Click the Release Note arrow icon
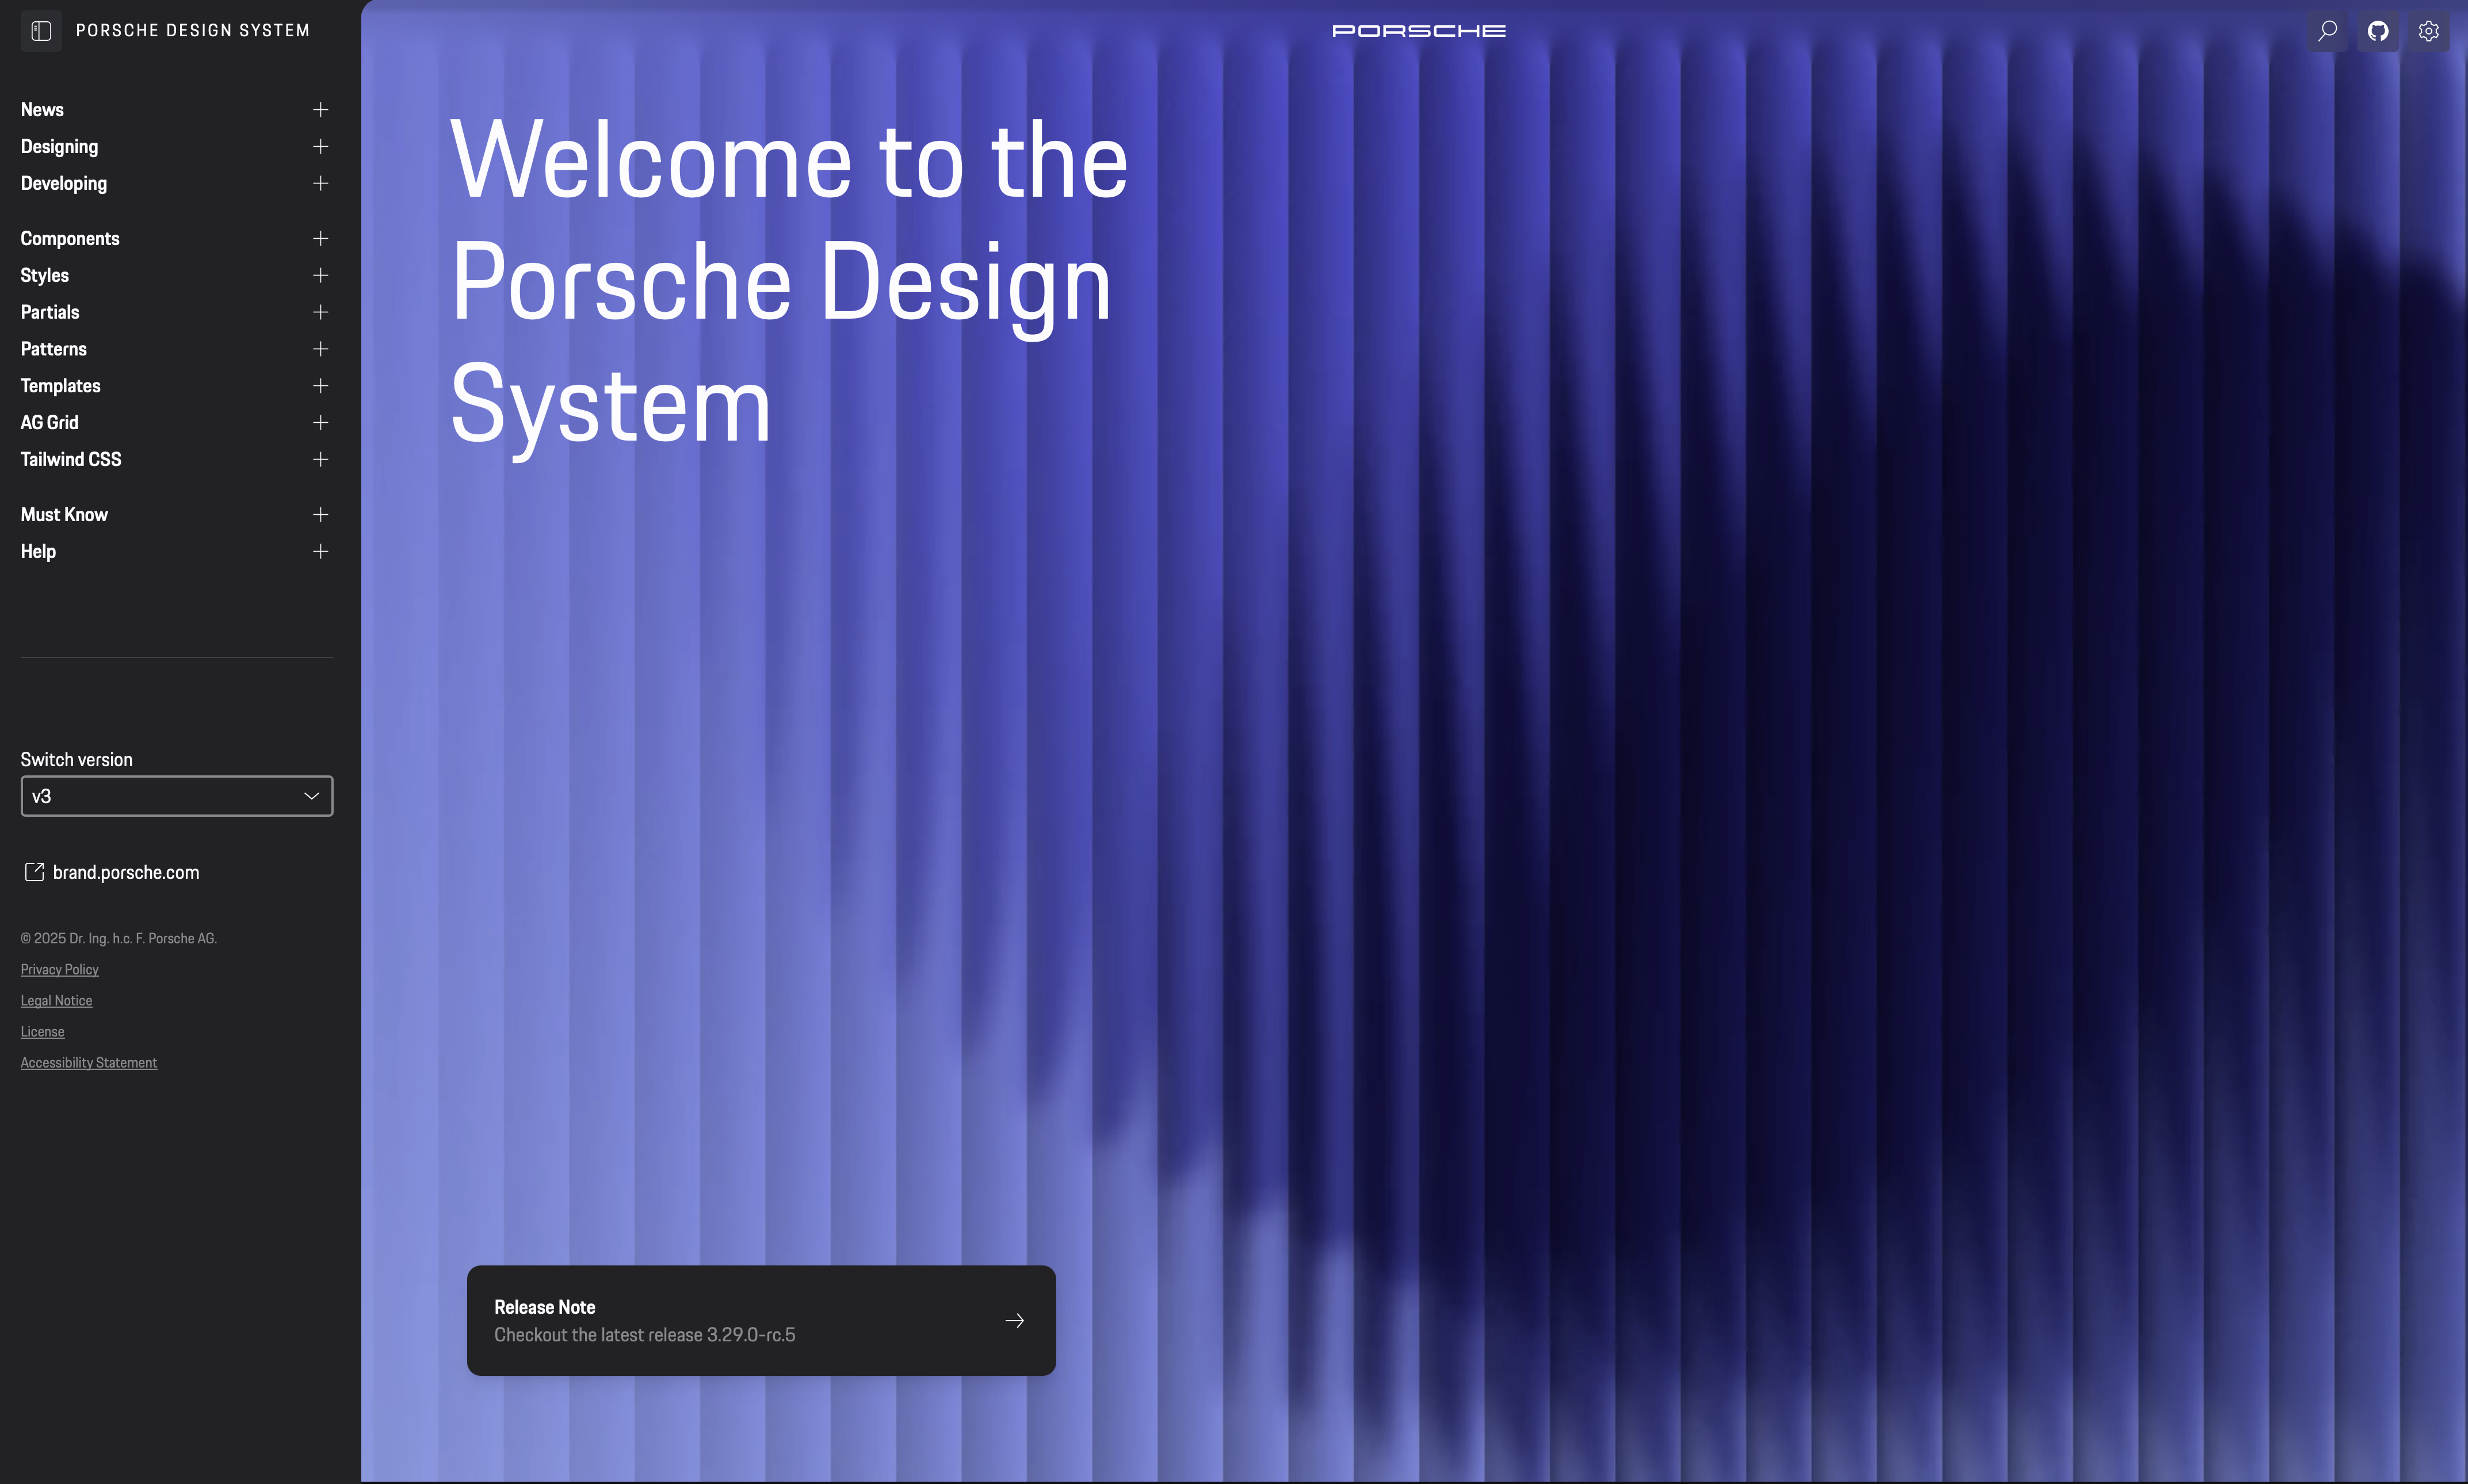 tap(1014, 1321)
